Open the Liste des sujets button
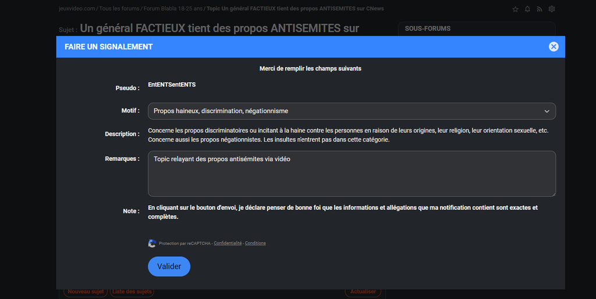This screenshot has height=299, width=596. point(132,291)
